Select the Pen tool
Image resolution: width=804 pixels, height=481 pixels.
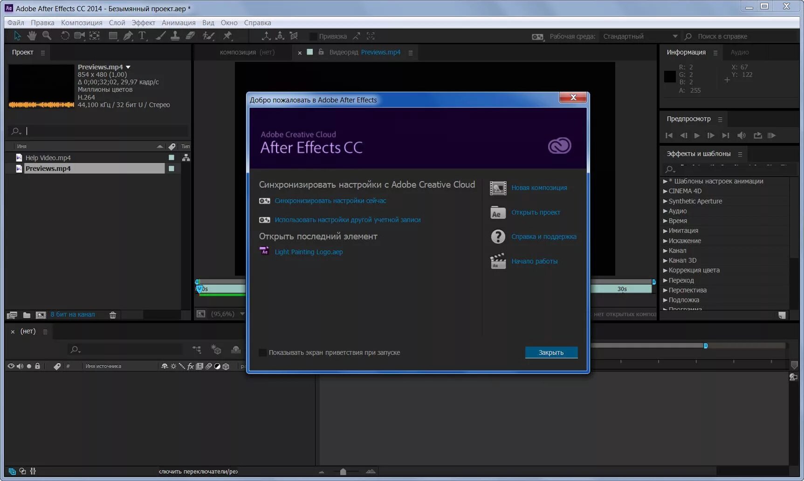pyautogui.click(x=128, y=36)
